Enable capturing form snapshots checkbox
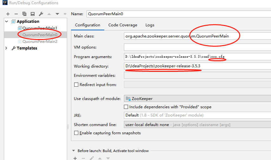This screenshot has width=271, height=160. click(x=76, y=133)
